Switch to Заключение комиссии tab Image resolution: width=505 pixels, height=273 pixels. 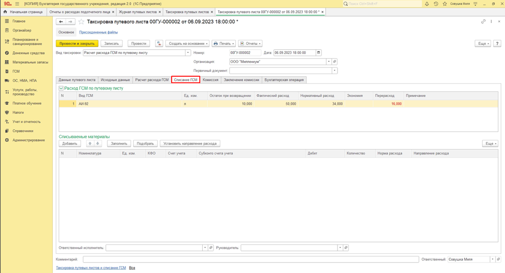pyautogui.click(x=242, y=80)
